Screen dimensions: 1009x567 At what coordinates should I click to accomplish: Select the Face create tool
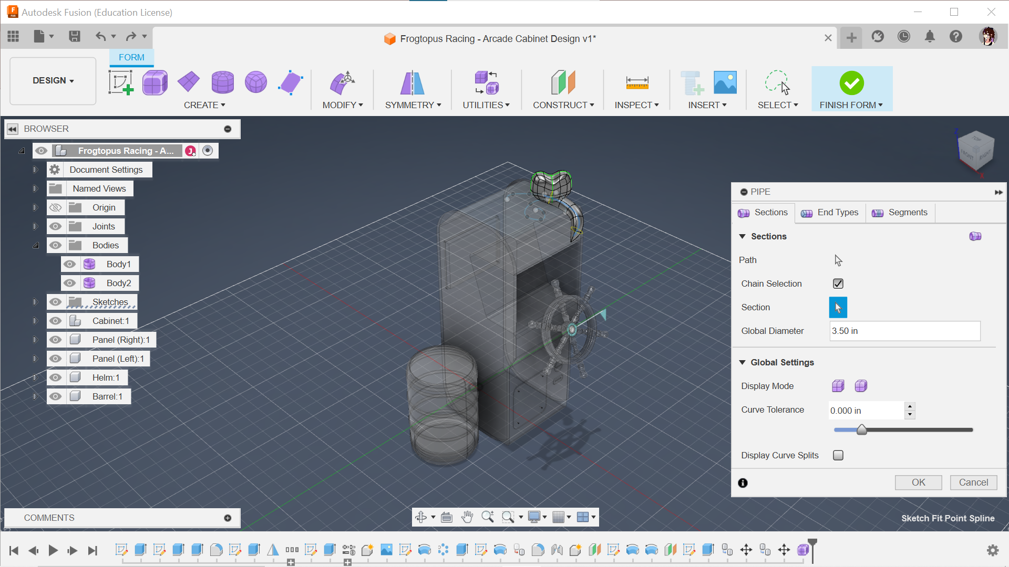click(290, 82)
